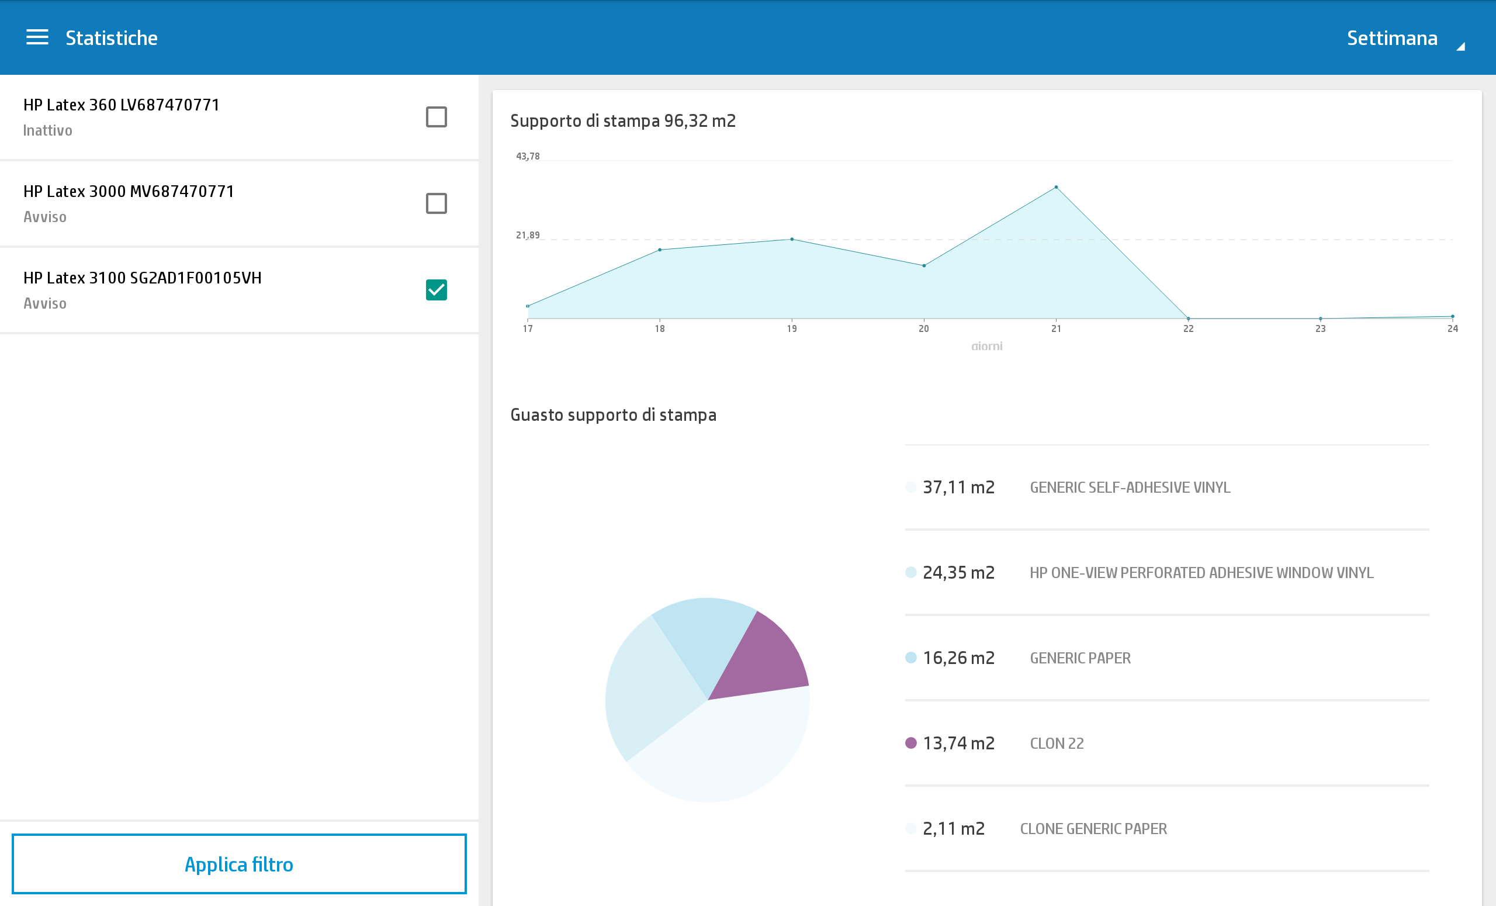Click the legend dot for HP One-View vinyl
The height and width of the screenshot is (906, 1496).
pos(910,572)
